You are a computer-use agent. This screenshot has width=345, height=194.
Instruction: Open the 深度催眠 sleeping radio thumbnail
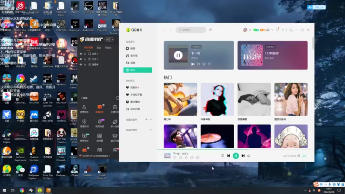click(x=254, y=99)
